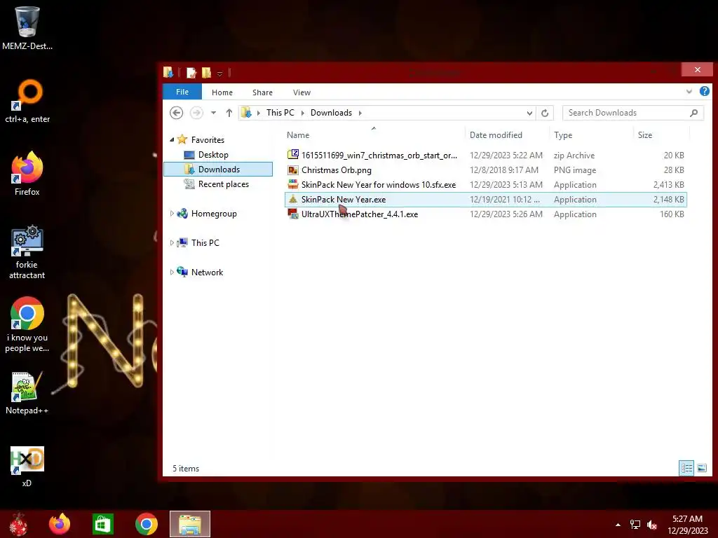718x538 pixels.
Task: Select the 1615511699_win7_christmas_orb zip file
Action: (485, 155)
